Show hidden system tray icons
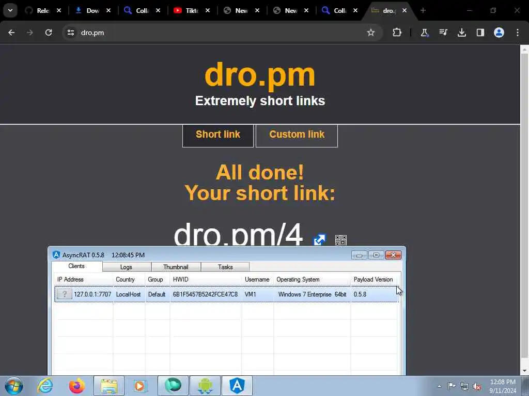This screenshot has height=396, width=529. [x=439, y=386]
